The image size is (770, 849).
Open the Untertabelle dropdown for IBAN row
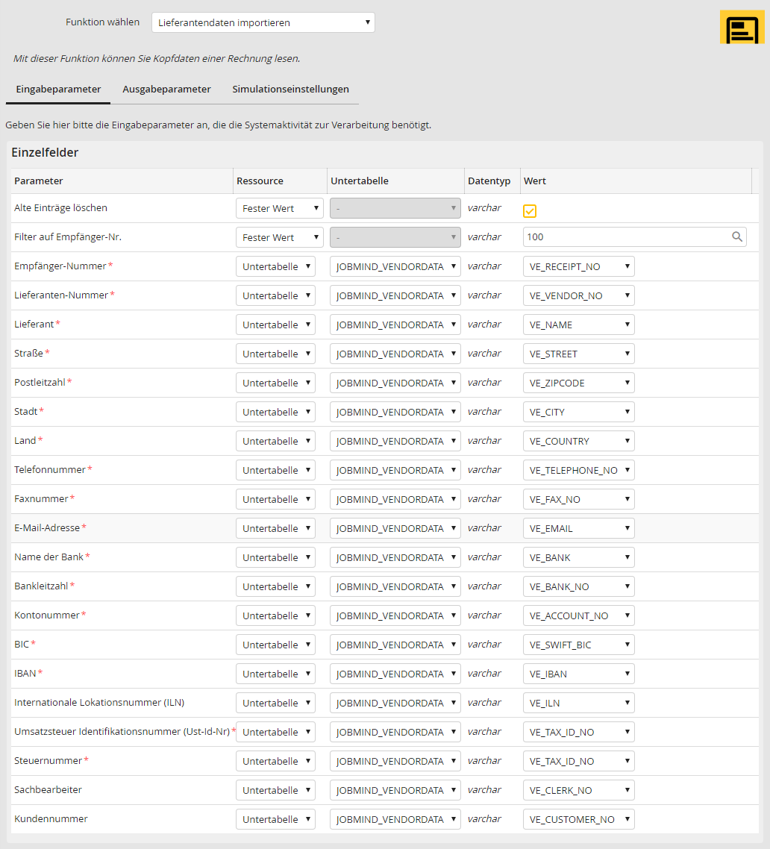(395, 674)
